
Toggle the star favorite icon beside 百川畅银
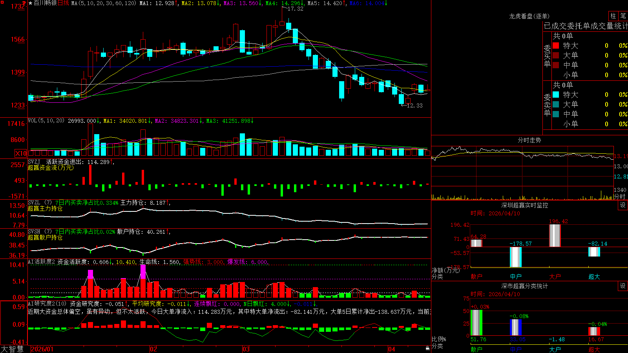[x=30, y=3]
